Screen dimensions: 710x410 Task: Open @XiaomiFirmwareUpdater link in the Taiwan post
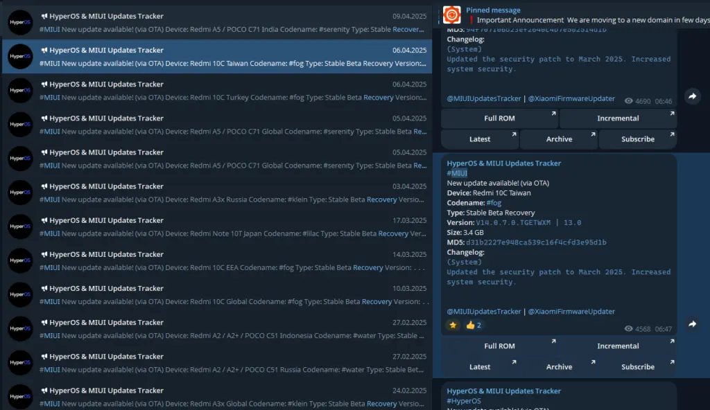point(571,312)
